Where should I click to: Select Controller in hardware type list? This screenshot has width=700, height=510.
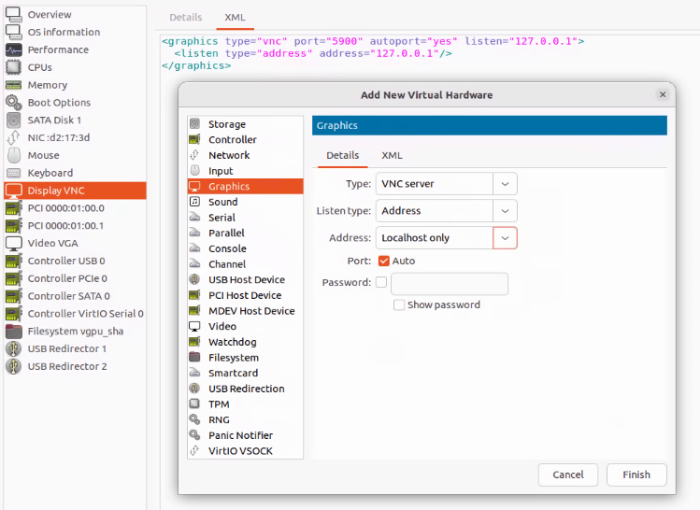point(246,140)
